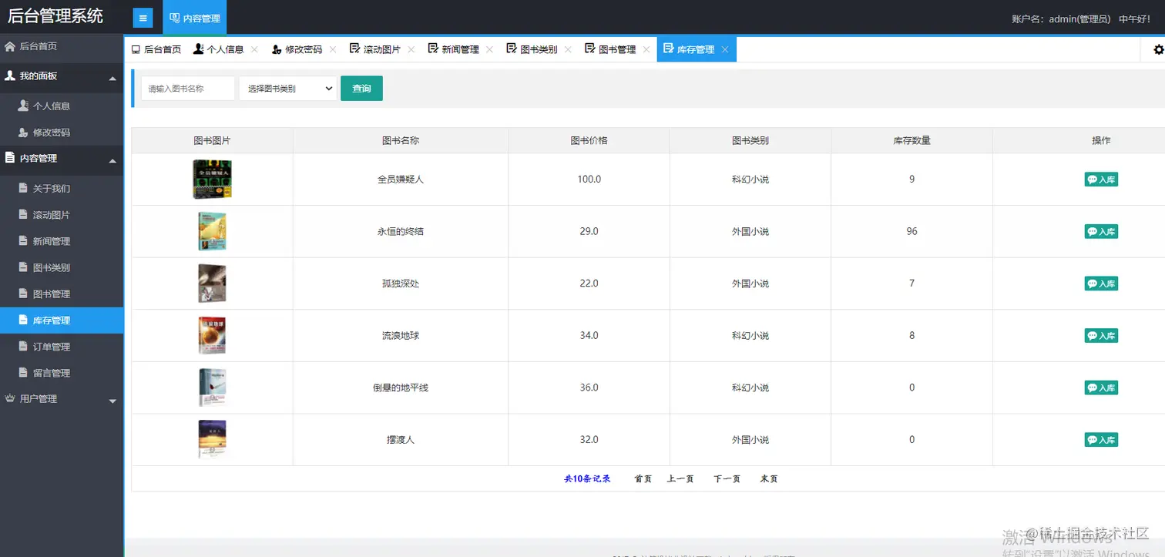Viewport: 1165px width, 557px height.
Task: Open 修改密码 in the sidebar
Action: [62, 133]
